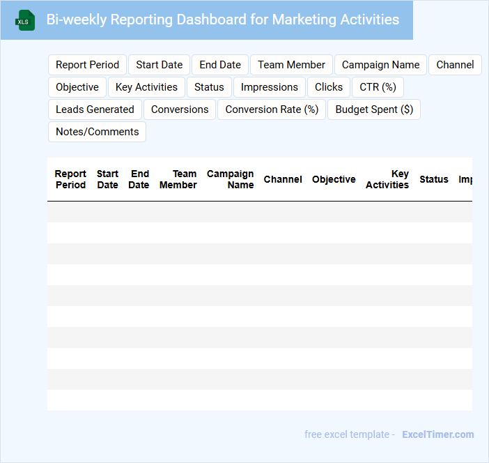489x463 pixels.
Task: Click the Clicks tag button
Action: 328,87
